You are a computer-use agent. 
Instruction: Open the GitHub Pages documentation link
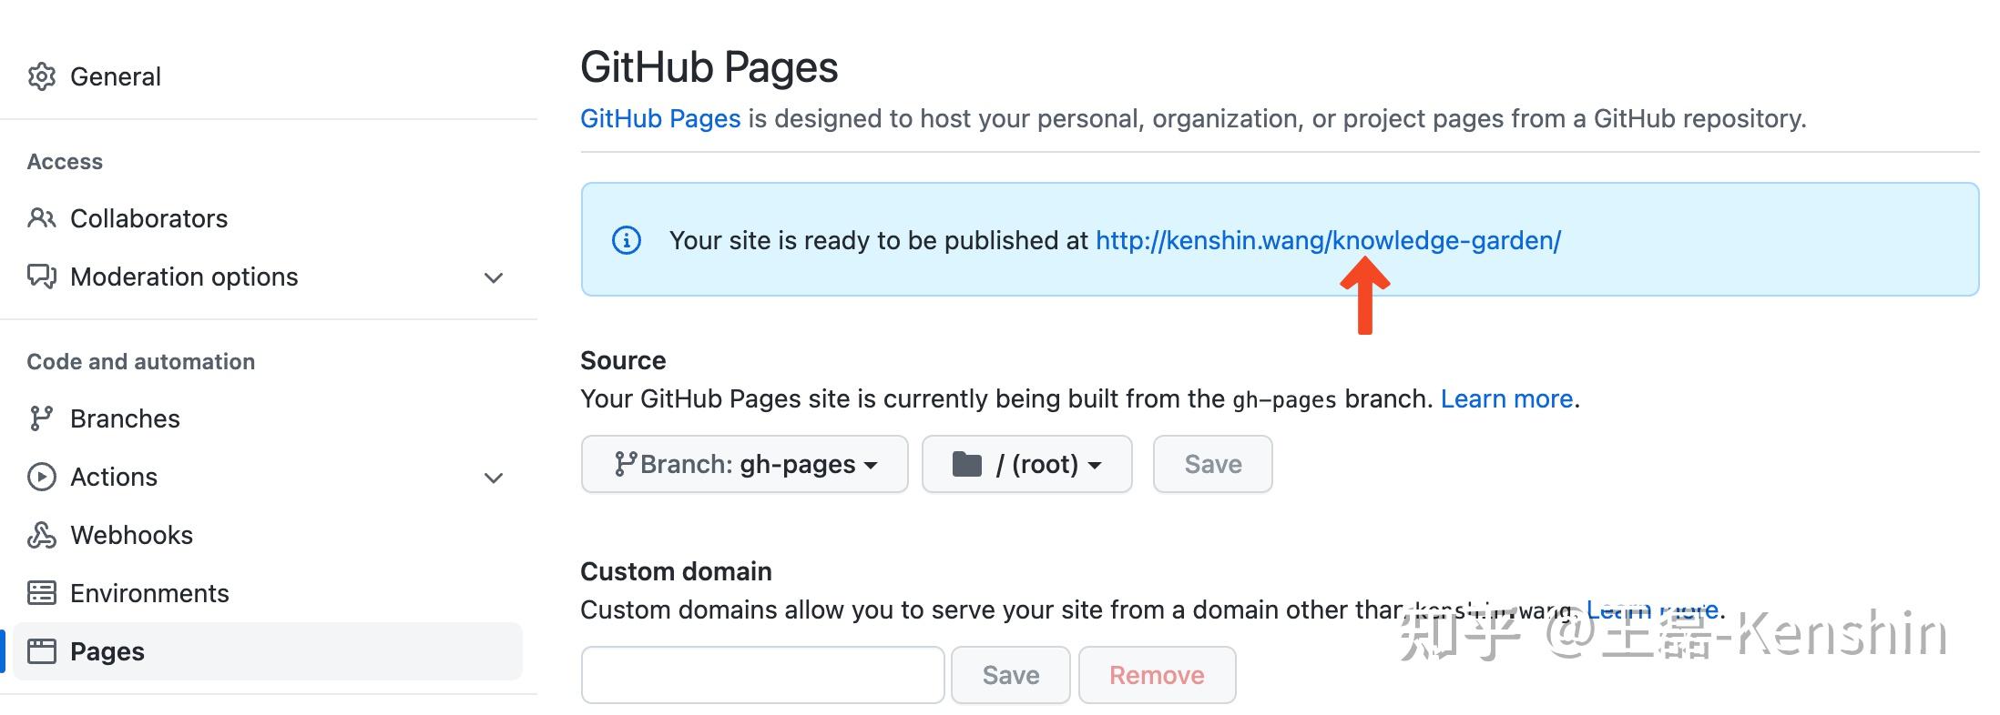(x=660, y=118)
